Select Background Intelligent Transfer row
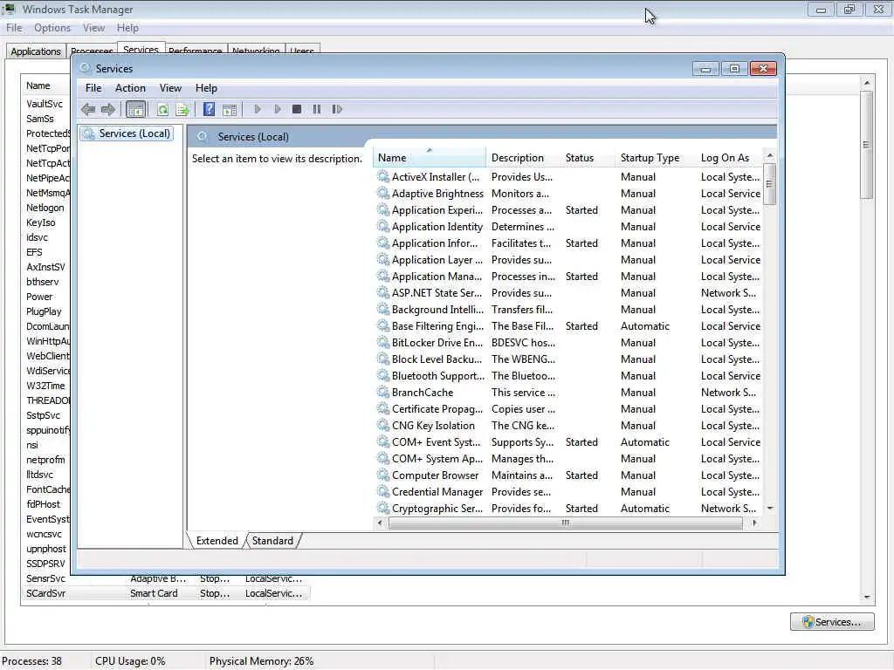Screen dimensions: 894x670 [x=568, y=309]
